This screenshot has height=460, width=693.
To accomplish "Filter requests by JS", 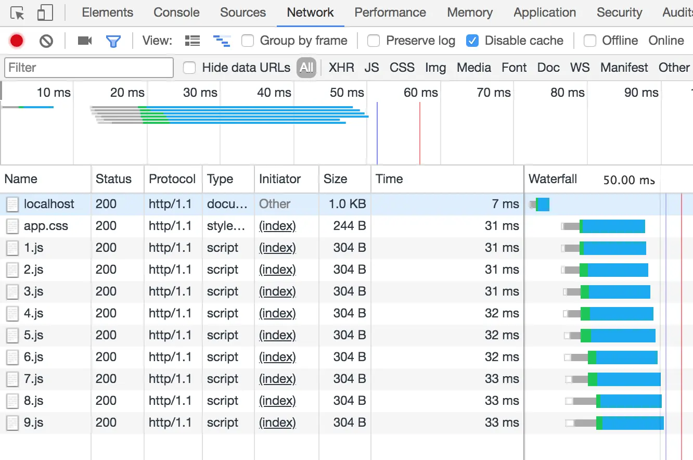I will click(x=371, y=68).
